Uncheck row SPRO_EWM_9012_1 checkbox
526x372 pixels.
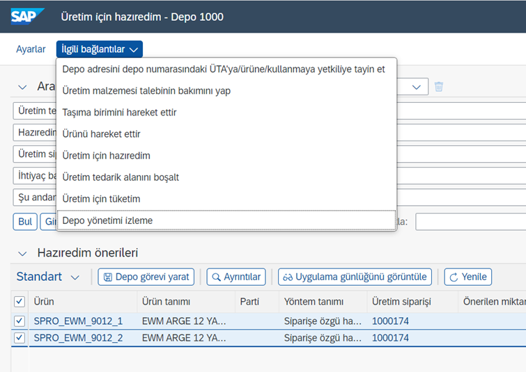tap(20, 321)
